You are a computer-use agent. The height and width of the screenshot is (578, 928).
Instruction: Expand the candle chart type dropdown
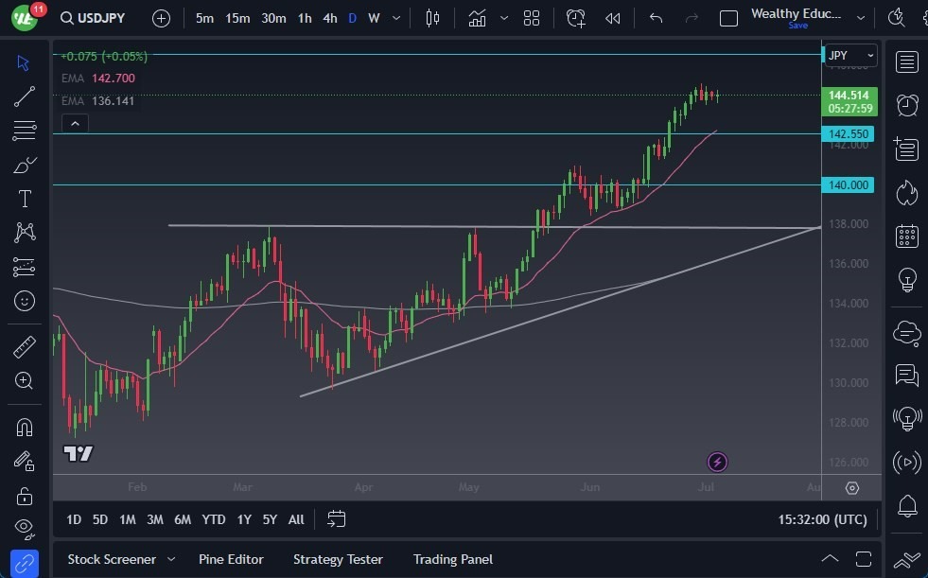click(432, 17)
